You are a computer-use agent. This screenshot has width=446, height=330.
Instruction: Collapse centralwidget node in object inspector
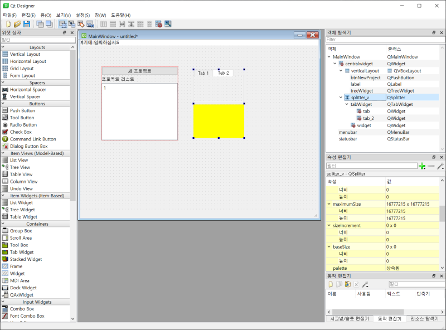(335, 64)
